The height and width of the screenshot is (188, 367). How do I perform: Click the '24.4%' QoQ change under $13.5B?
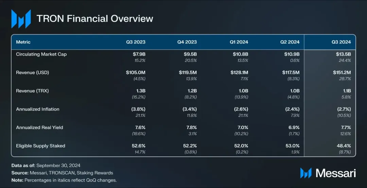click(345, 60)
